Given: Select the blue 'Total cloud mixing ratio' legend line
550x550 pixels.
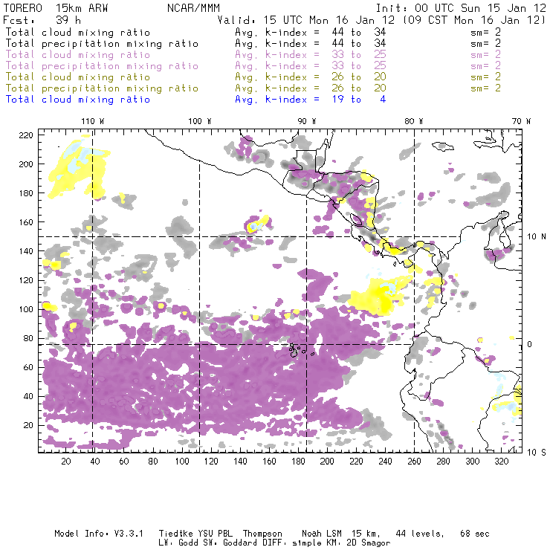Looking at the screenshot, I should point(78,100).
